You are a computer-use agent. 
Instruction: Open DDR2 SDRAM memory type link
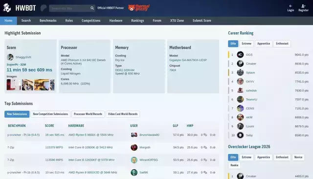[125, 70]
